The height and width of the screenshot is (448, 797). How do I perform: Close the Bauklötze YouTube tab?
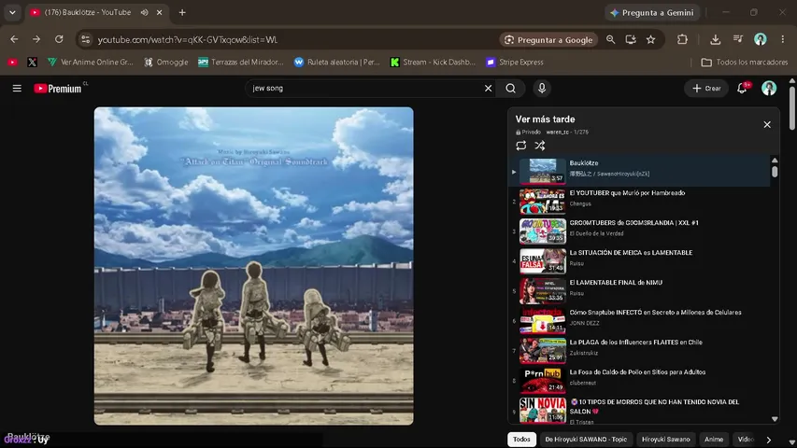pos(159,12)
